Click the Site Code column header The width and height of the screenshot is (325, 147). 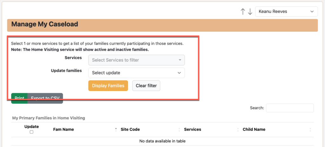(x=130, y=129)
